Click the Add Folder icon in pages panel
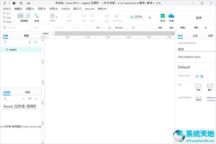The width and height of the screenshot is (216, 144). (36, 42)
